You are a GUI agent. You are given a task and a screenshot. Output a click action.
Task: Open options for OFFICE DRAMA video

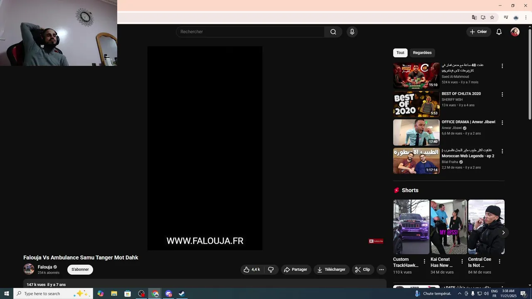(502, 123)
